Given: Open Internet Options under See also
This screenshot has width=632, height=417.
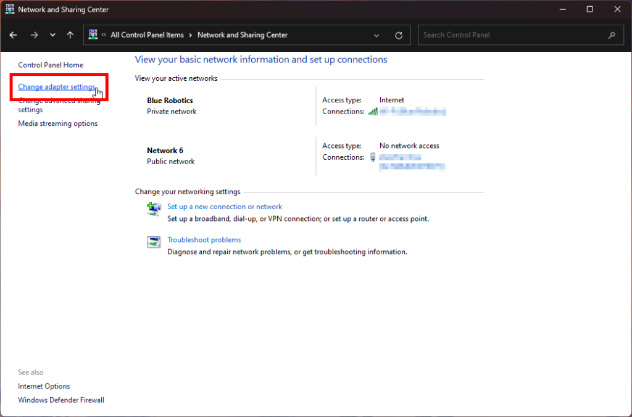Looking at the screenshot, I should click(44, 386).
